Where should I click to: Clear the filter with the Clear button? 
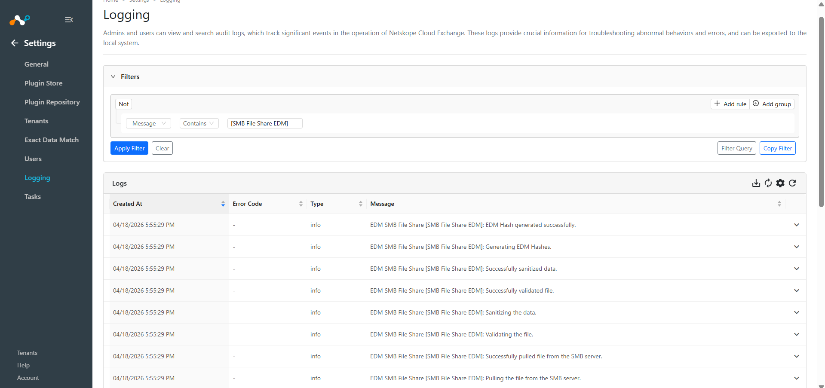pos(162,148)
